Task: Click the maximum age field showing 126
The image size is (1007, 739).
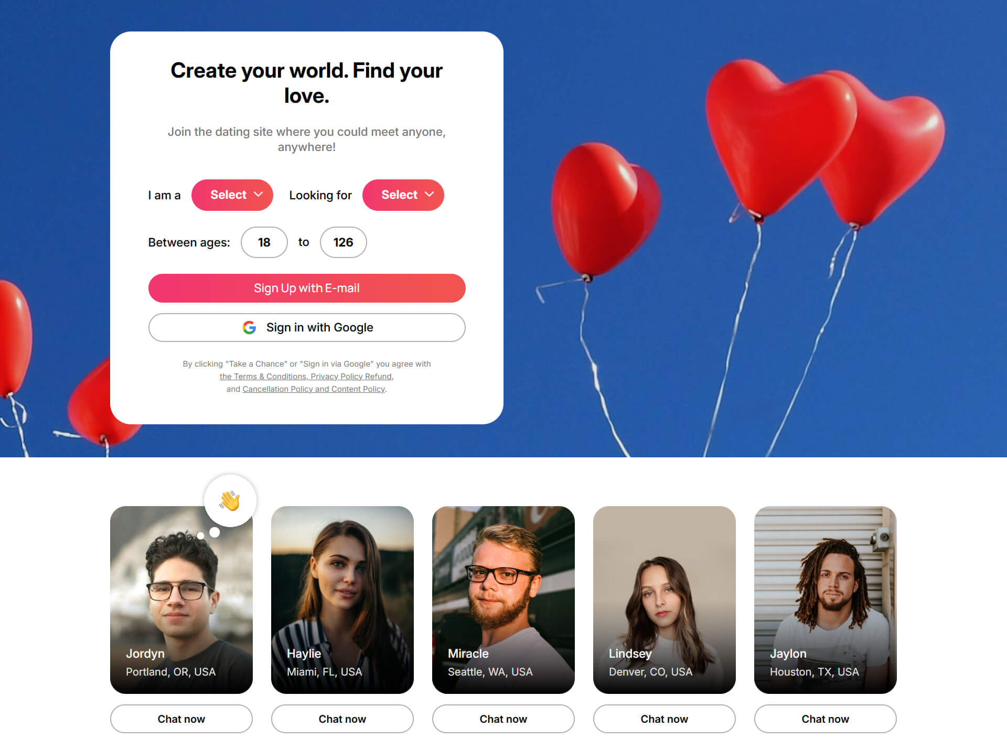Action: coord(343,242)
